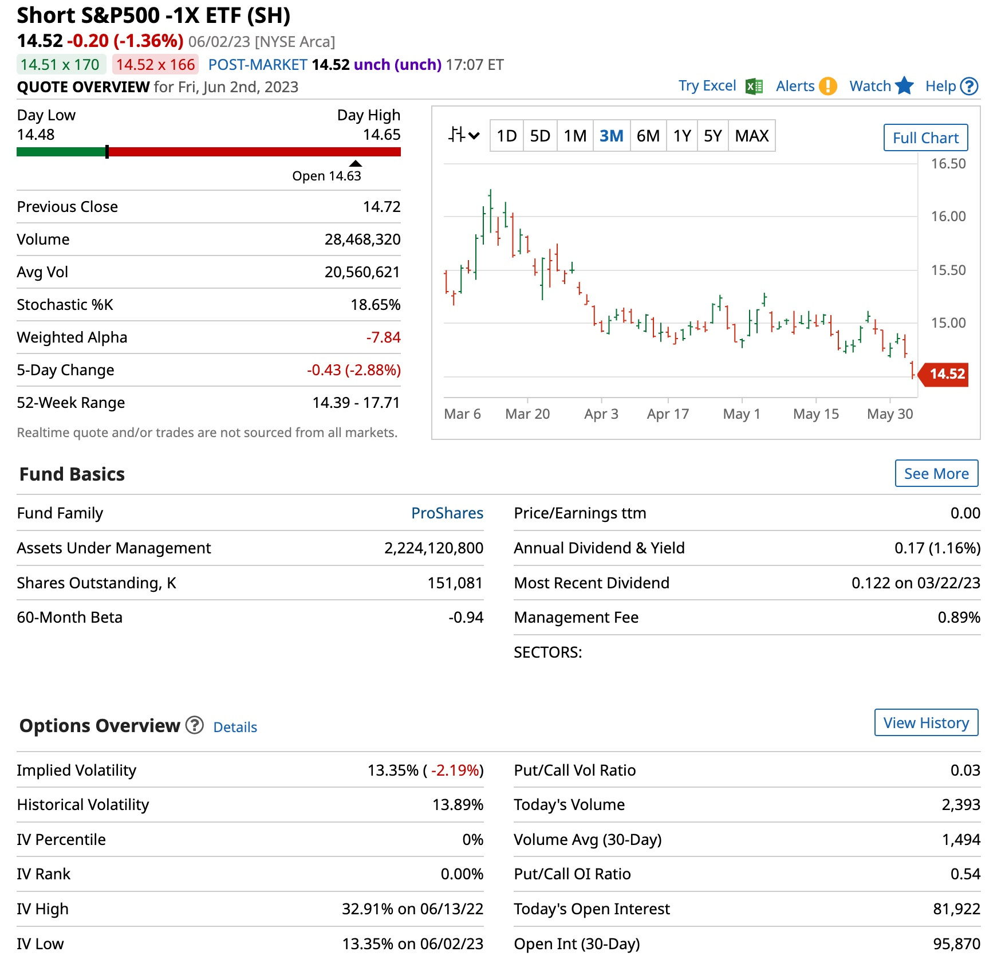
Task: Click the Watch link text
Action: pos(870,86)
